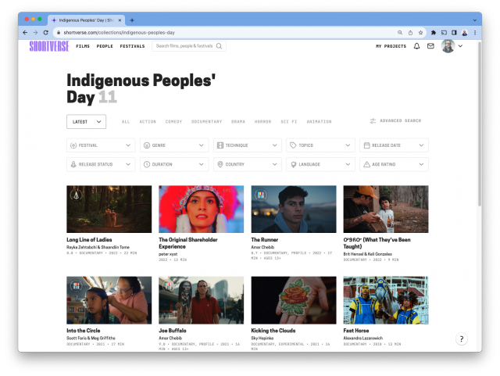The width and height of the screenshot is (500, 376).
Task: Click festival badge on Long Line of Ladies
Action: (76, 195)
